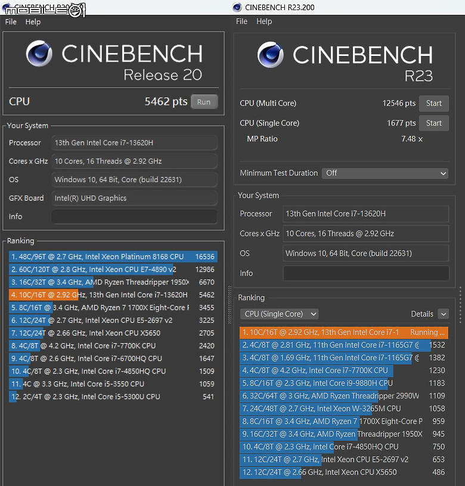Select R23 row i7-1165G7 at 2.81 GHz
Viewport: 465px width, 486px height.
pyautogui.click(x=344, y=345)
